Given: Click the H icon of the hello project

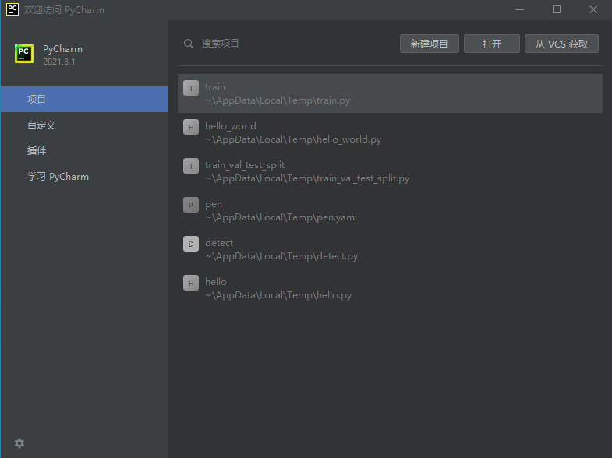Looking at the screenshot, I should click(191, 283).
